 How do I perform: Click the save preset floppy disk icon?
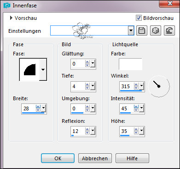click(142, 30)
